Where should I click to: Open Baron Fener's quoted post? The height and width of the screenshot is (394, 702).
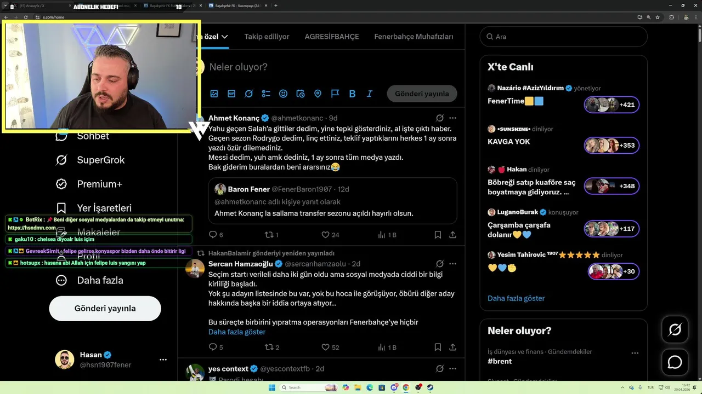click(332, 201)
